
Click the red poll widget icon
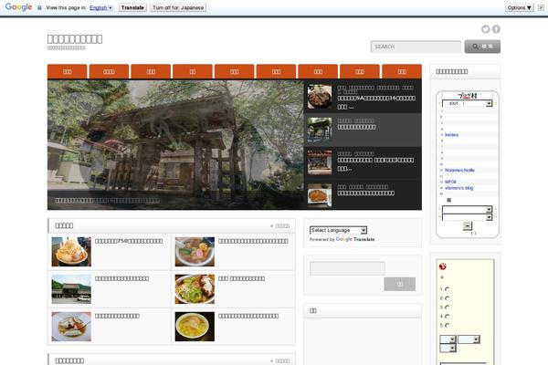(x=442, y=266)
